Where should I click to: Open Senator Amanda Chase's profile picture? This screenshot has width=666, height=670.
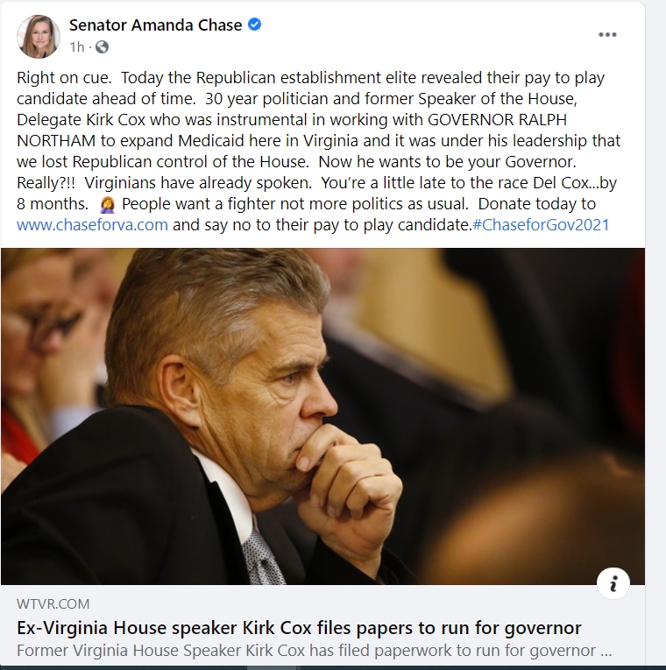[38, 36]
